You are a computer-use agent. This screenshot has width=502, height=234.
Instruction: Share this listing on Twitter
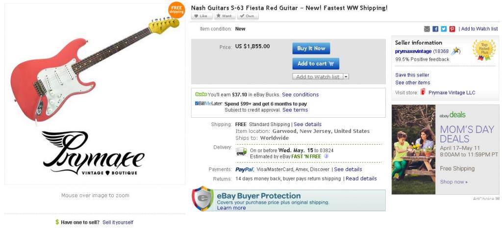pos(444,29)
